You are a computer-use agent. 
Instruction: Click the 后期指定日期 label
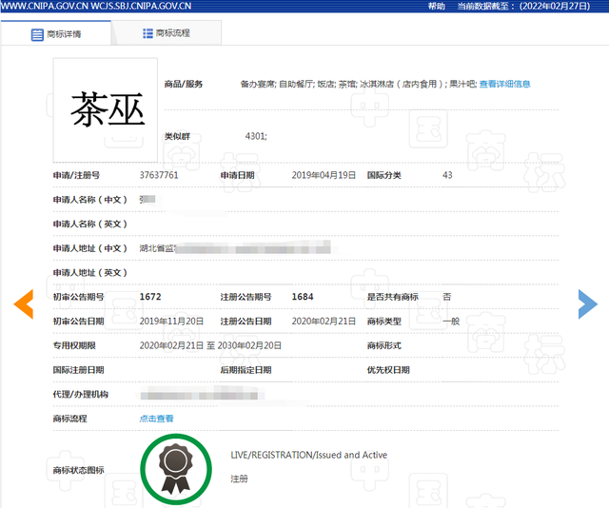(246, 370)
